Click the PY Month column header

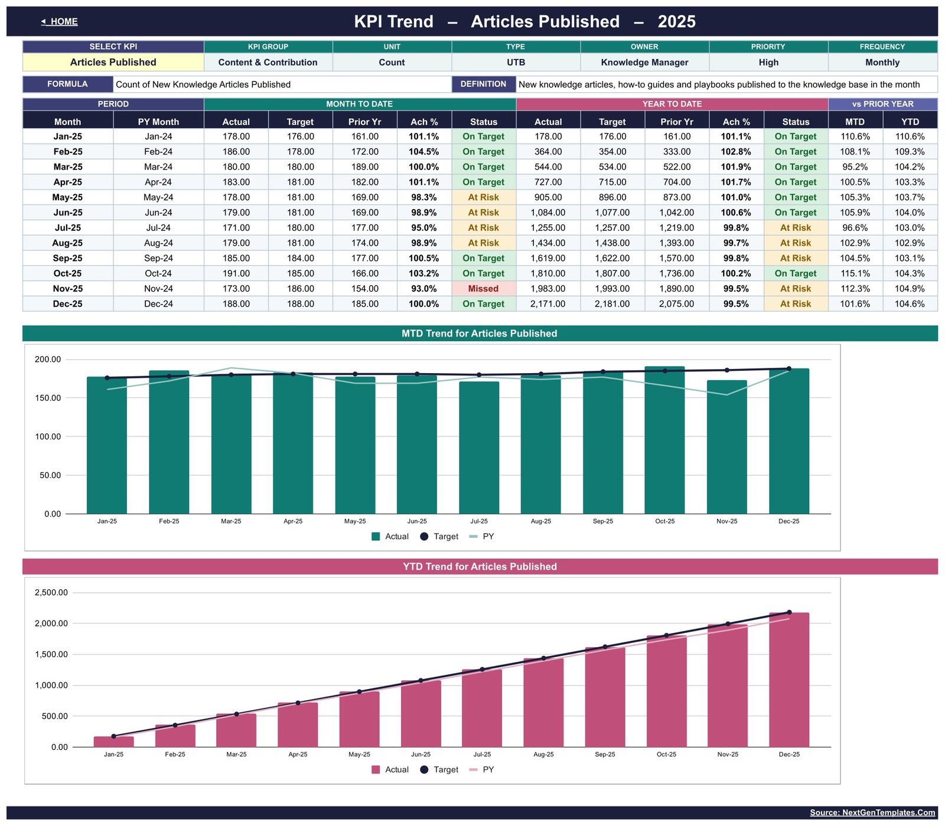coord(158,122)
